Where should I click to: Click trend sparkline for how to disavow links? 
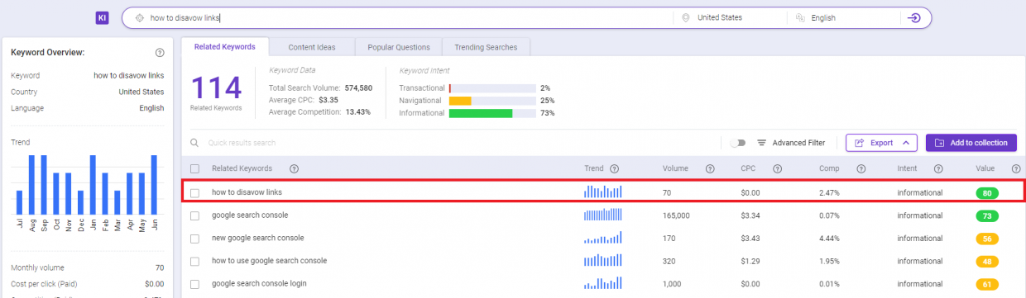coord(603,192)
